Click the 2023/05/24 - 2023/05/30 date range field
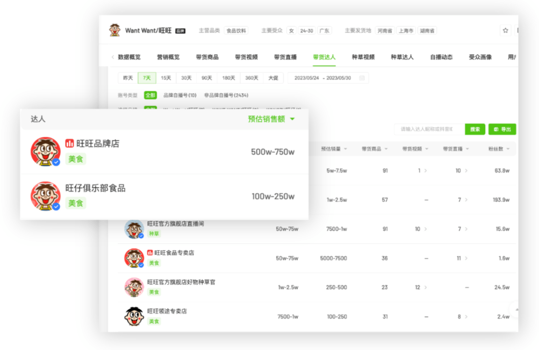539x350 pixels. click(x=328, y=78)
